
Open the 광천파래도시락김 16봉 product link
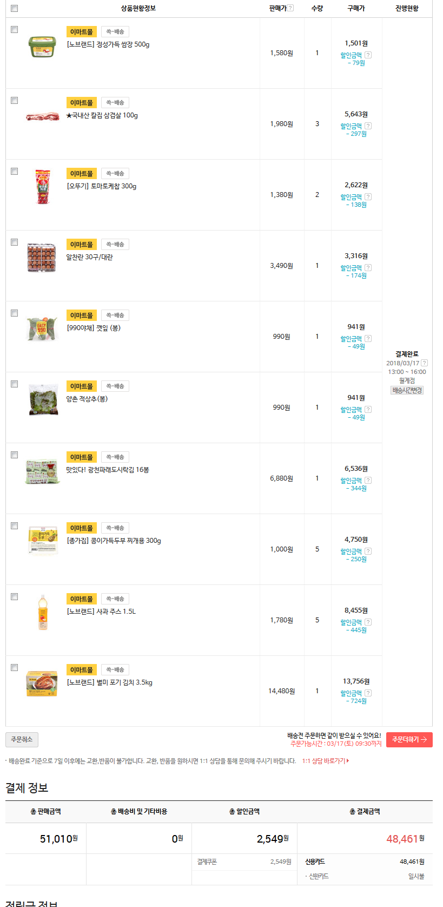point(108,470)
